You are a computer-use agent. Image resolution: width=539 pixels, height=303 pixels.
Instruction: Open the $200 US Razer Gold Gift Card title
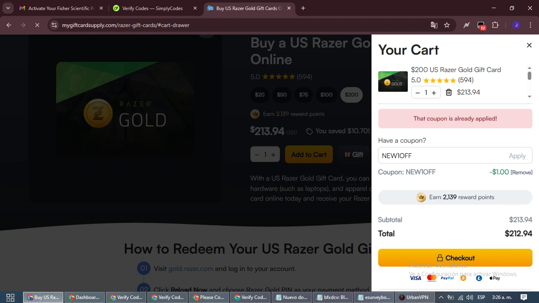tap(456, 70)
